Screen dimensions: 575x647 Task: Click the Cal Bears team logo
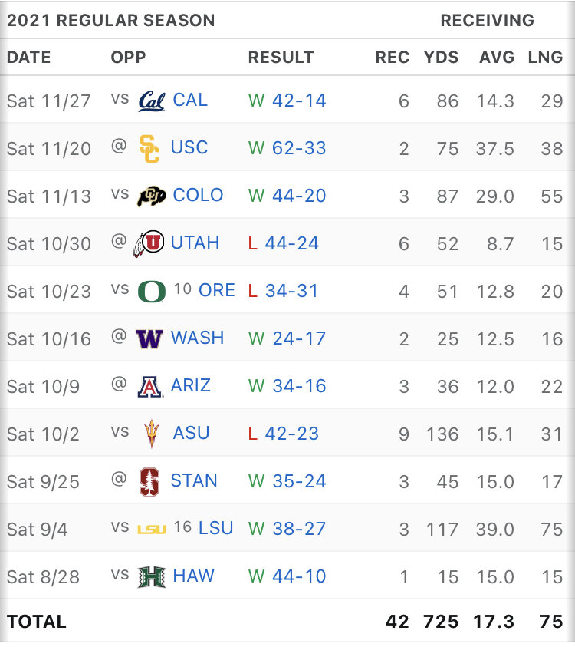tap(151, 101)
